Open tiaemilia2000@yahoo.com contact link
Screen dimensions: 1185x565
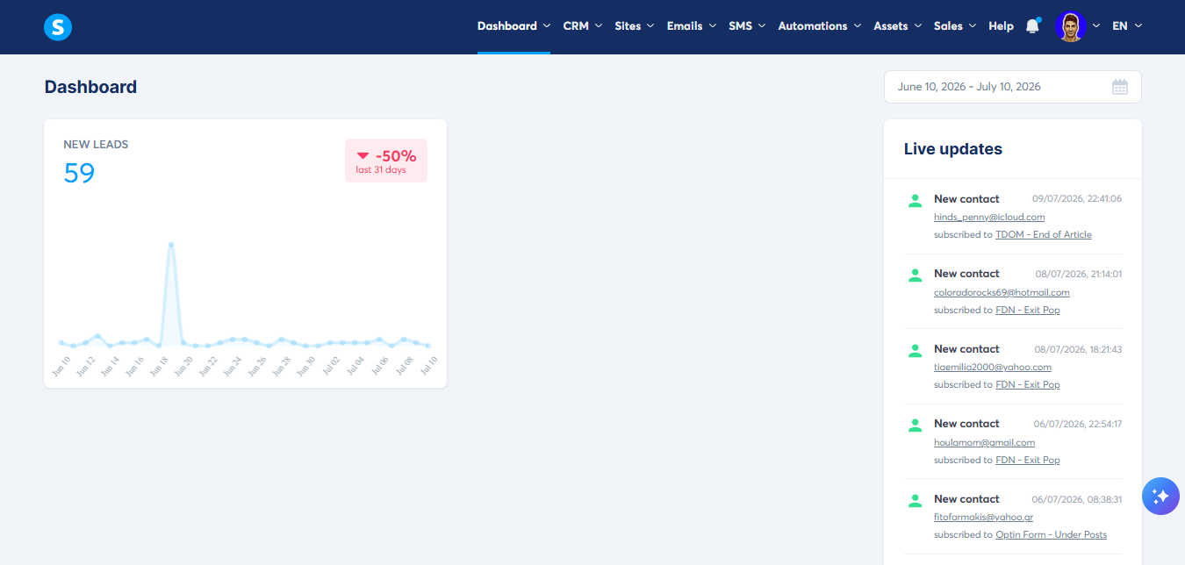(x=993, y=368)
